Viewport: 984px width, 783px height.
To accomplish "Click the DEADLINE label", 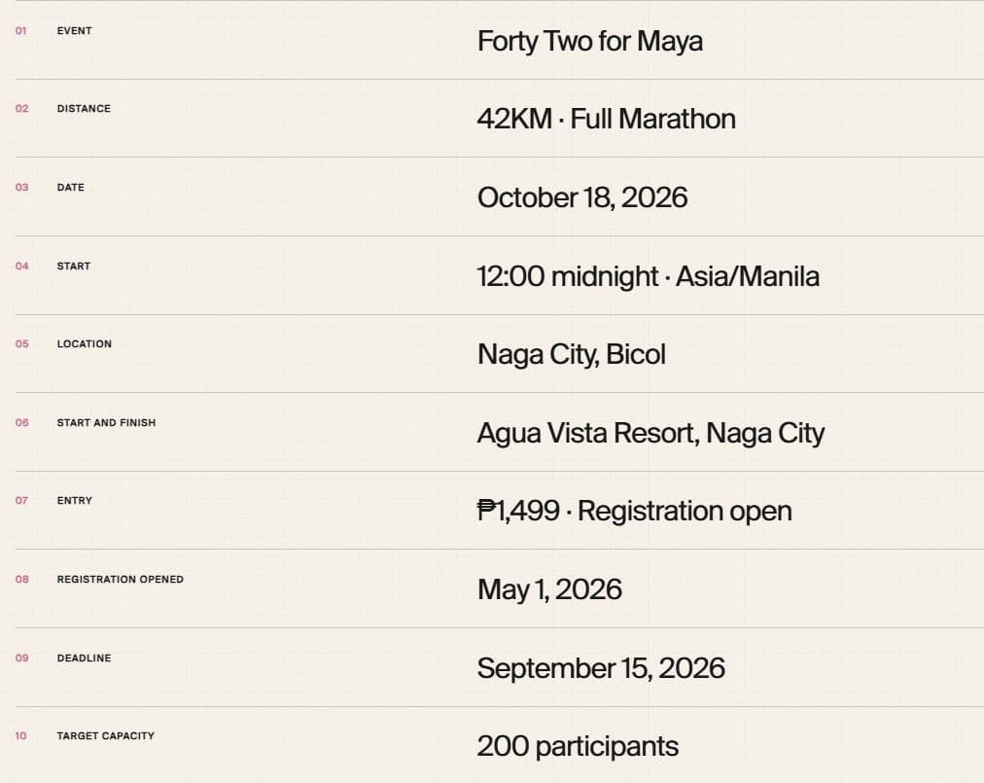I will [84, 658].
